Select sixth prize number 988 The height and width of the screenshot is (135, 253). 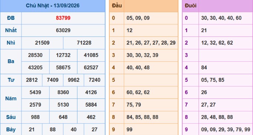point(35,117)
